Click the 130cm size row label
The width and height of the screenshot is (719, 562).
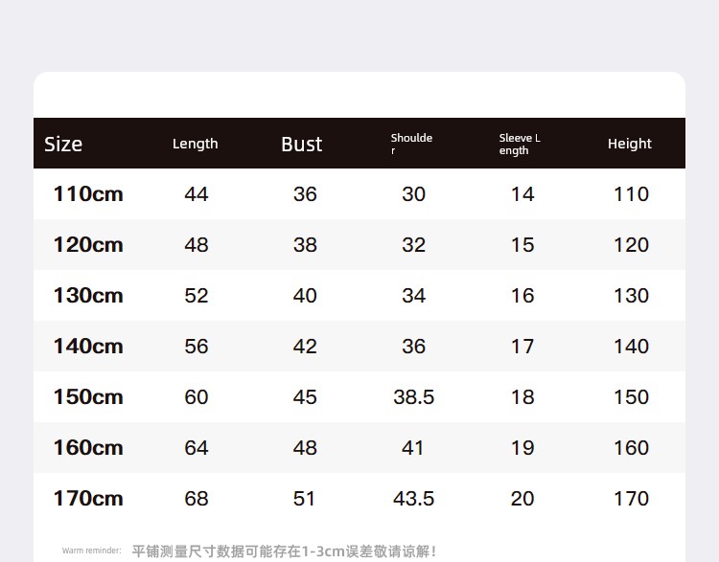coord(88,296)
